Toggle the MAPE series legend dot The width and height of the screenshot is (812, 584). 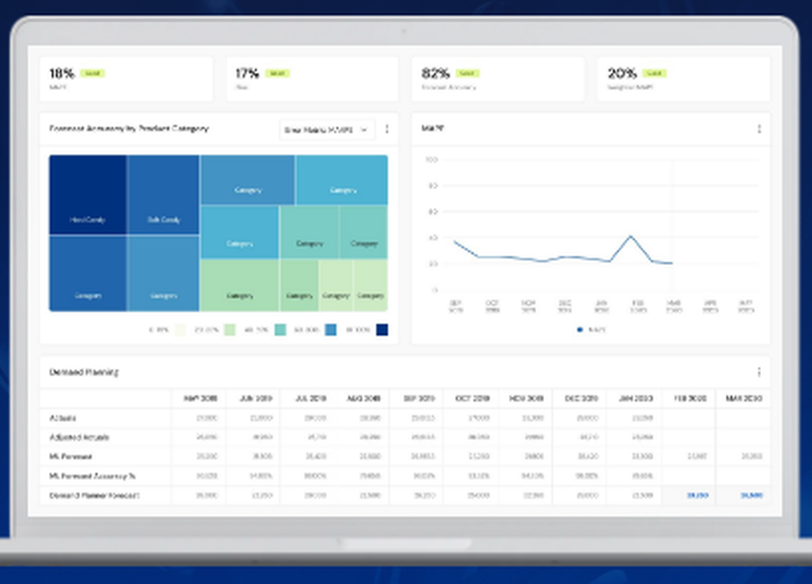580,329
